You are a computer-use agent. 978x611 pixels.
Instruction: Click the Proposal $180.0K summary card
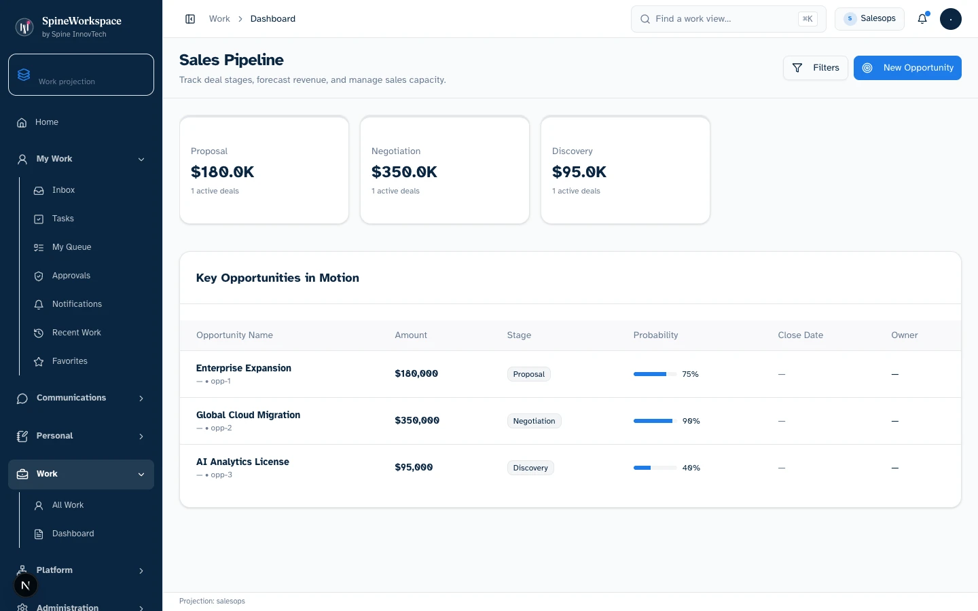[264, 170]
